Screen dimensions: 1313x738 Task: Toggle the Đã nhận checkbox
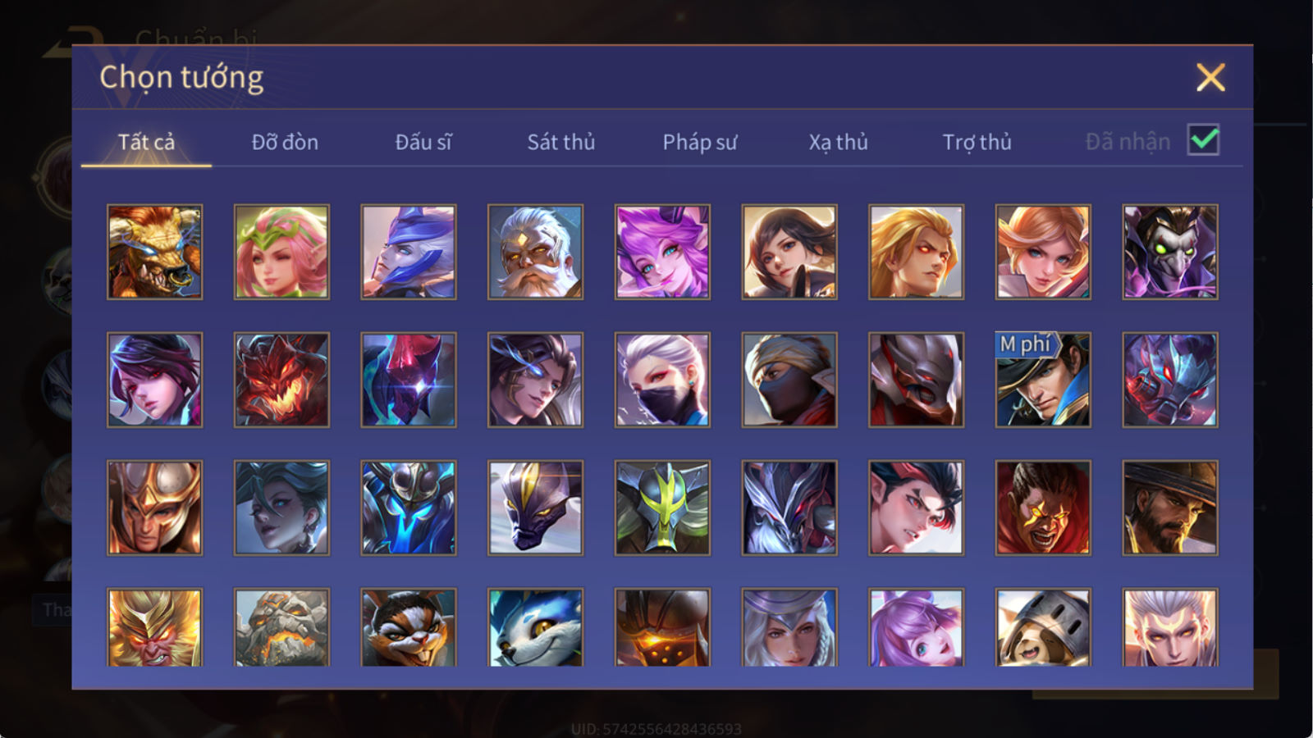click(1203, 140)
